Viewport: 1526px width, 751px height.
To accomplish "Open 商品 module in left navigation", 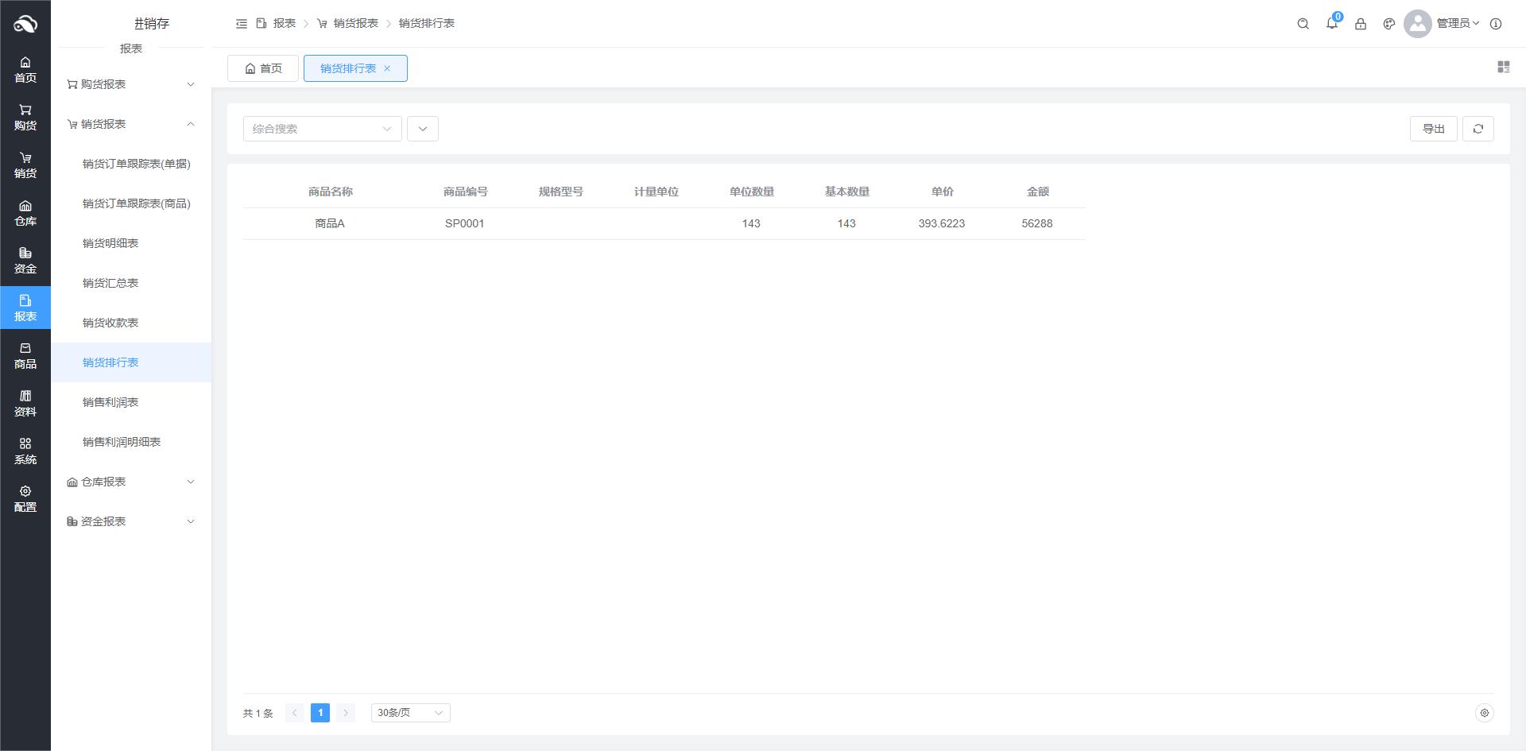I will 25,356.
